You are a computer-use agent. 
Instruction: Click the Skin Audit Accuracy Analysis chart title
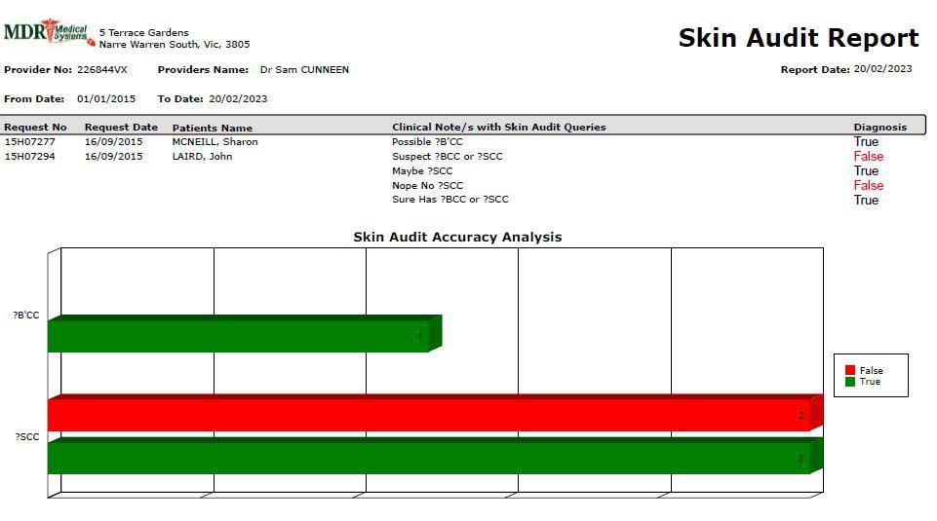coord(457,237)
